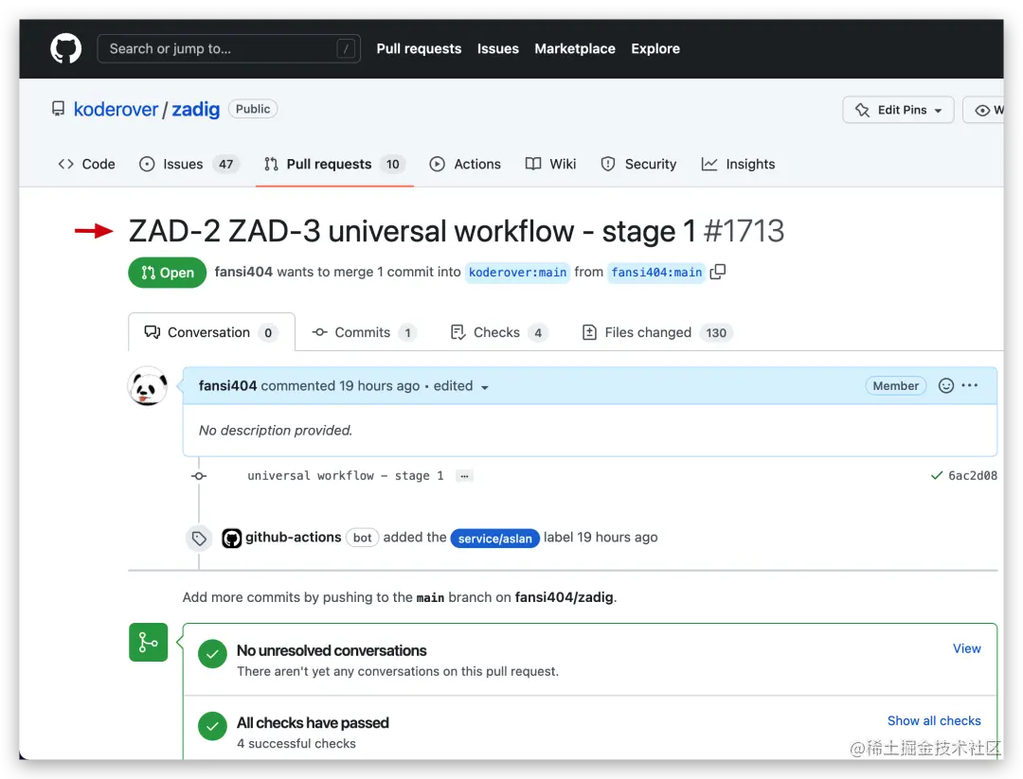Open Issues in top navigation bar
The height and width of the screenshot is (779, 1023).
coord(498,49)
